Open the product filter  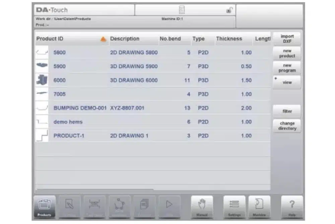point(287,111)
